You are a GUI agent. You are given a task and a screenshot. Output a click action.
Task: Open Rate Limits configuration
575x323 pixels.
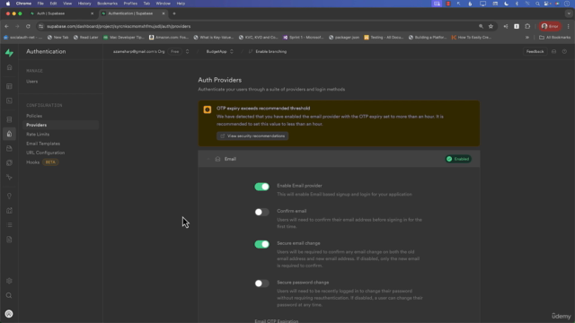38,135
